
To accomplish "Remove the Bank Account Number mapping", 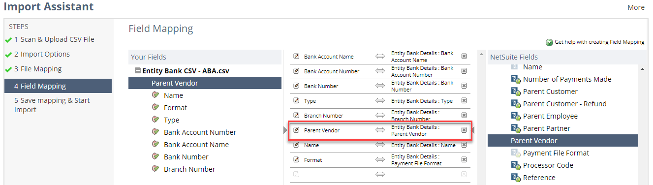I will point(464,71).
